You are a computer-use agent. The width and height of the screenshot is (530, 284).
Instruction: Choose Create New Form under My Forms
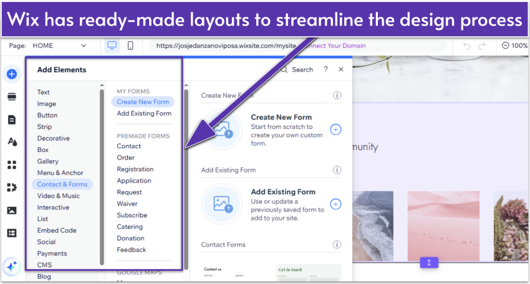coord(143,102)
